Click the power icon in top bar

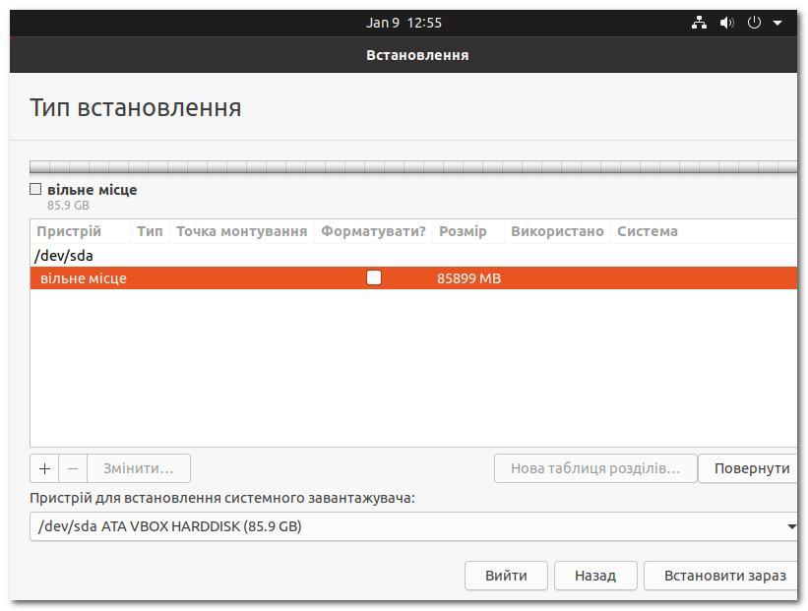coord(753,22)
